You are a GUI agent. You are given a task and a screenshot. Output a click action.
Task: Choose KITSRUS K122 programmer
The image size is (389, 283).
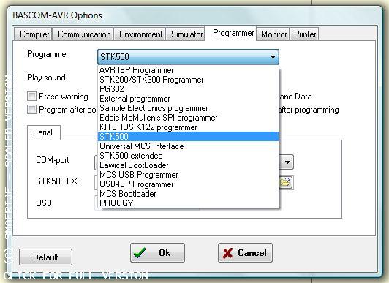(x=189, y=127)
